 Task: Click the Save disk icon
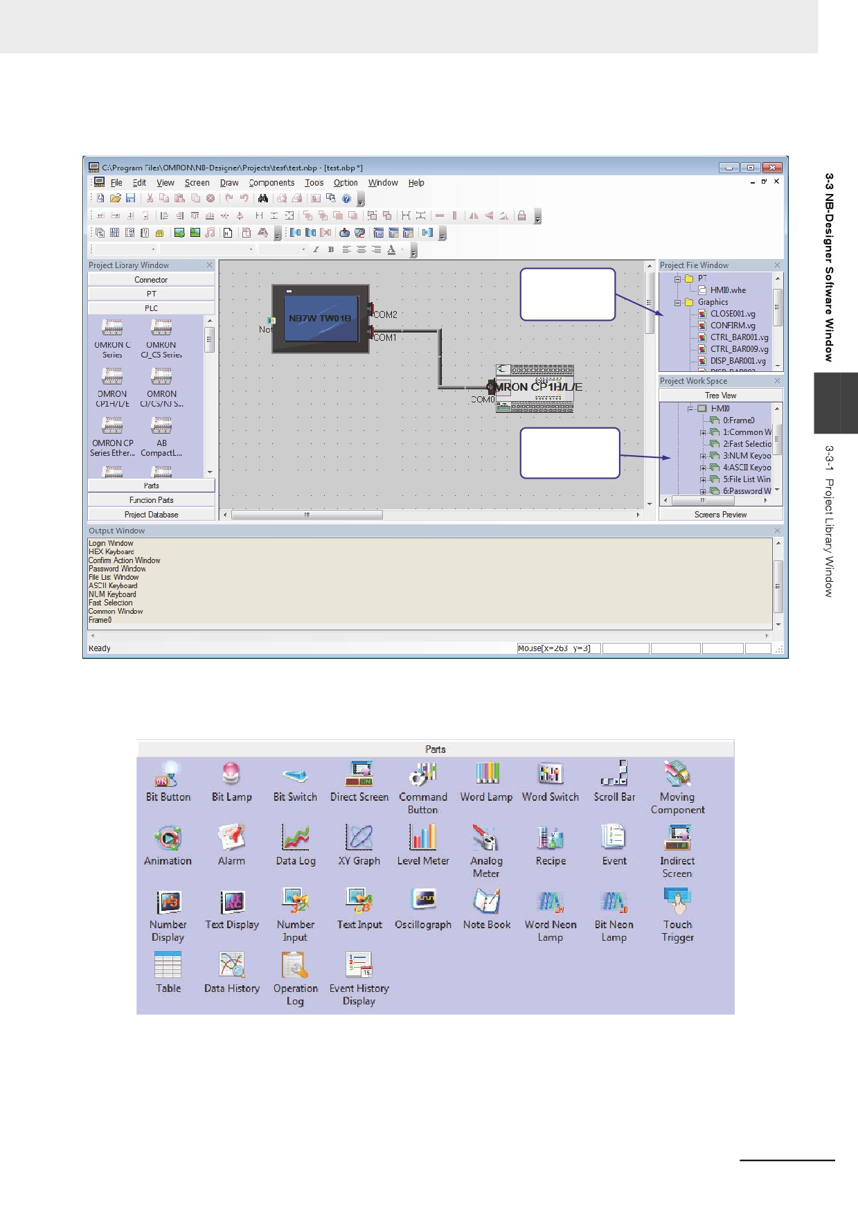pyautogui.click(x=130, y=198)
